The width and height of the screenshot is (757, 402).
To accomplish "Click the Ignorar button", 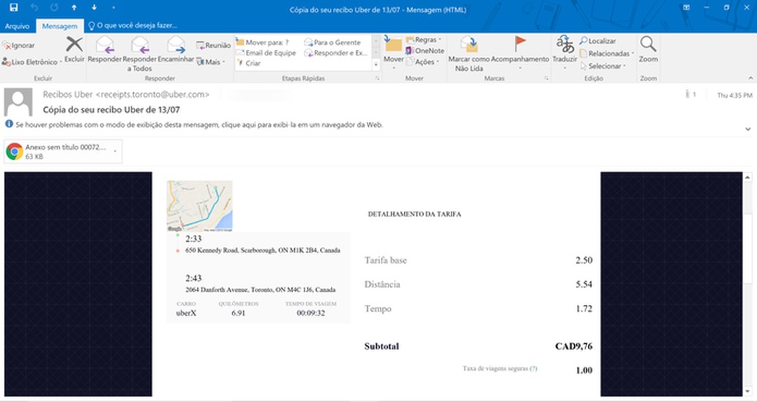I will pyautogui.click(x=18, y=45).
